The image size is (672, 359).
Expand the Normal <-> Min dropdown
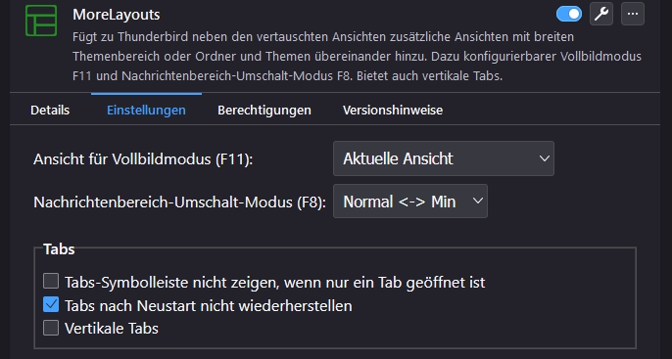[x=410, y=202]
